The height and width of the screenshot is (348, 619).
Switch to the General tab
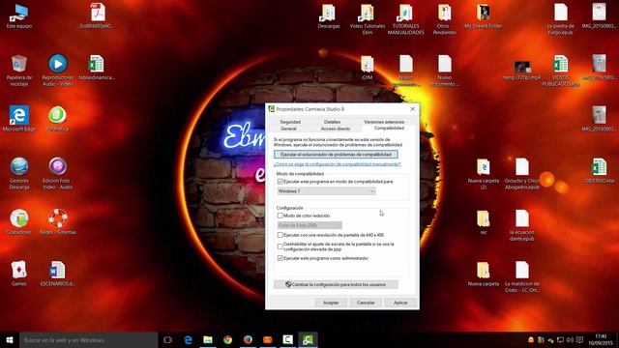pos(288,129)
